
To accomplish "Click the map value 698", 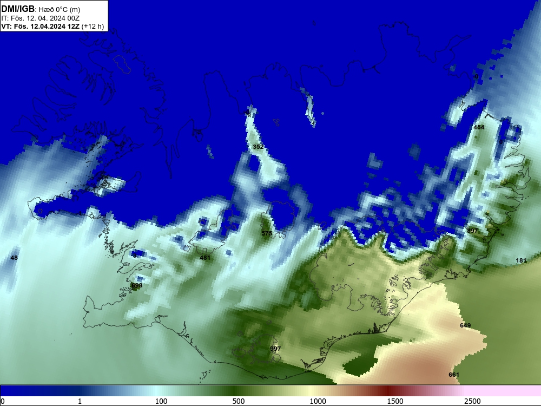I will tap(137, 285).
